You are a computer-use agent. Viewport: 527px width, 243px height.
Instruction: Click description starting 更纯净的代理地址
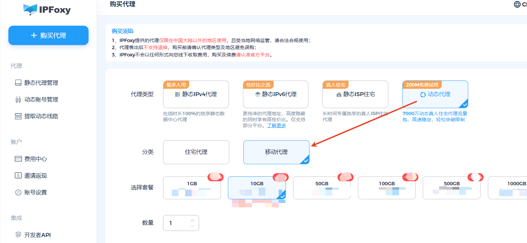(274, 119)
